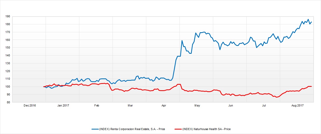Click the blue legend line swatch
This screenshot has height=134, width=321.
coord(95,129)
